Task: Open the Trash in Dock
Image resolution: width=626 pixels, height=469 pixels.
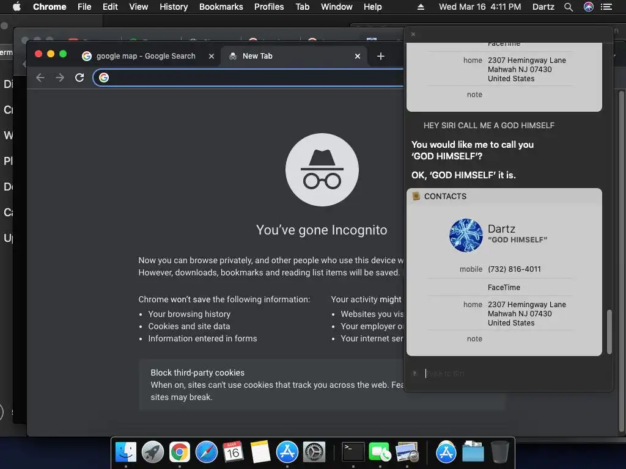Action: tap(500, 453)
